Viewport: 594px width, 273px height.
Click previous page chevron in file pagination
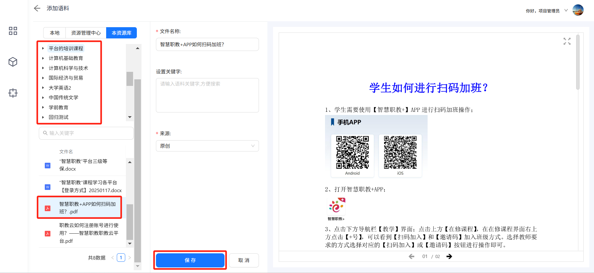point(113,258)
